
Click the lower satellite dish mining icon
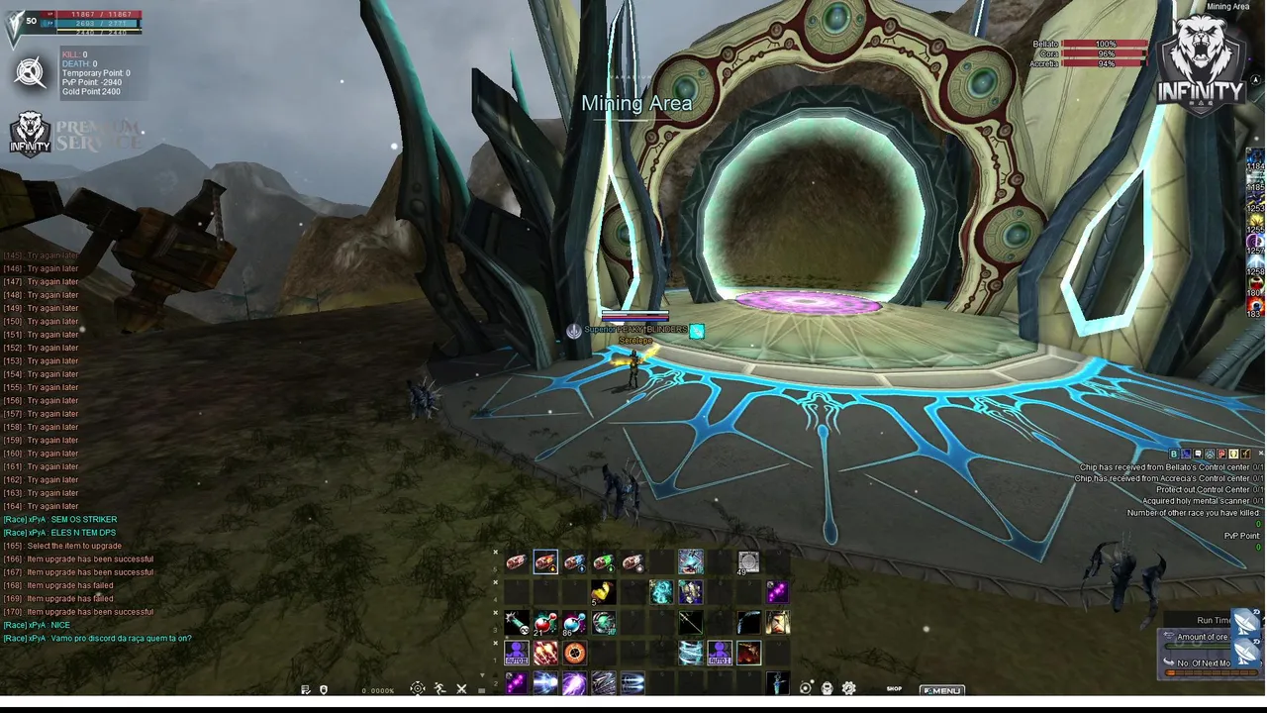pyautogui.click(x=1245, y=653)
